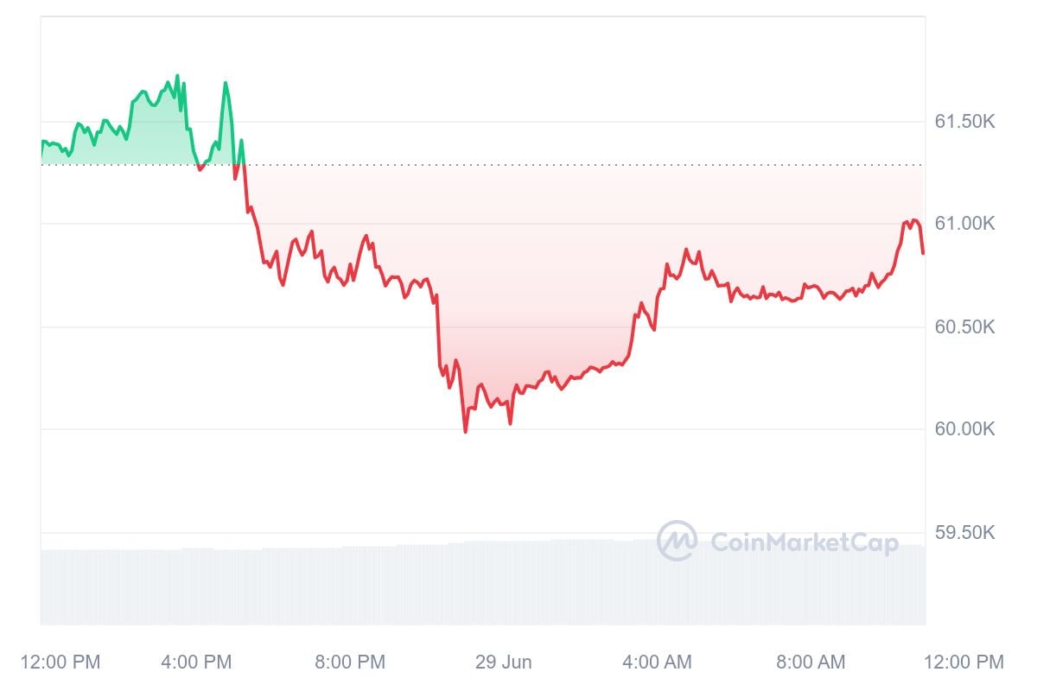Click the 29 Jun date label
Screen dimensions: 1037x691
coord(504,662)
